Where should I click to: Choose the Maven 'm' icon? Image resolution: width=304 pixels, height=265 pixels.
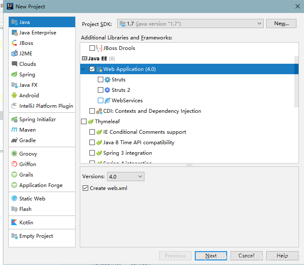point(14,130)
